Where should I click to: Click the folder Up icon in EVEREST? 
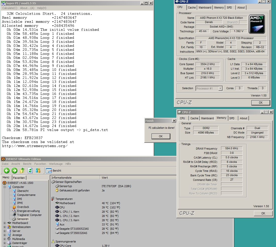22,171
